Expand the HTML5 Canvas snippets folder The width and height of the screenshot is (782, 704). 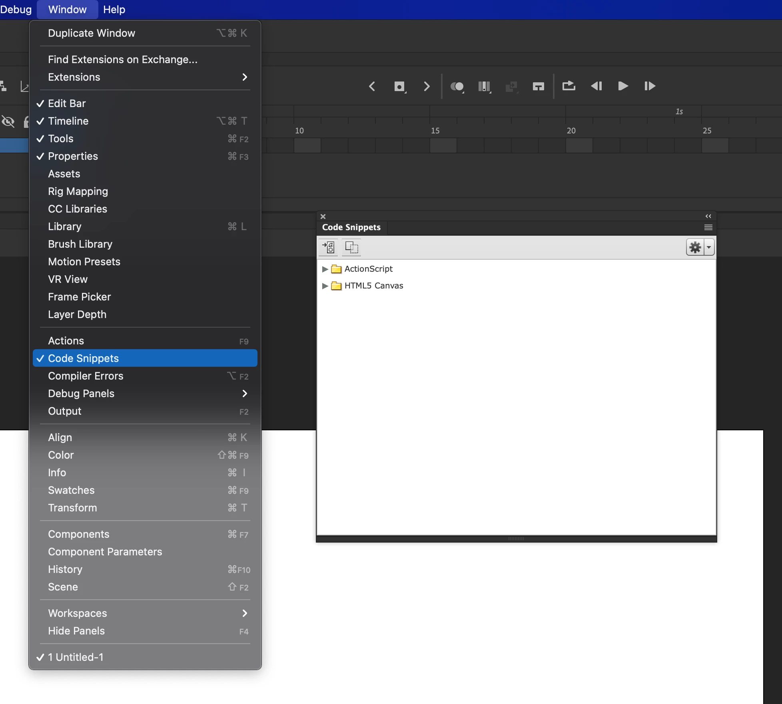click(x=325, y=286)
